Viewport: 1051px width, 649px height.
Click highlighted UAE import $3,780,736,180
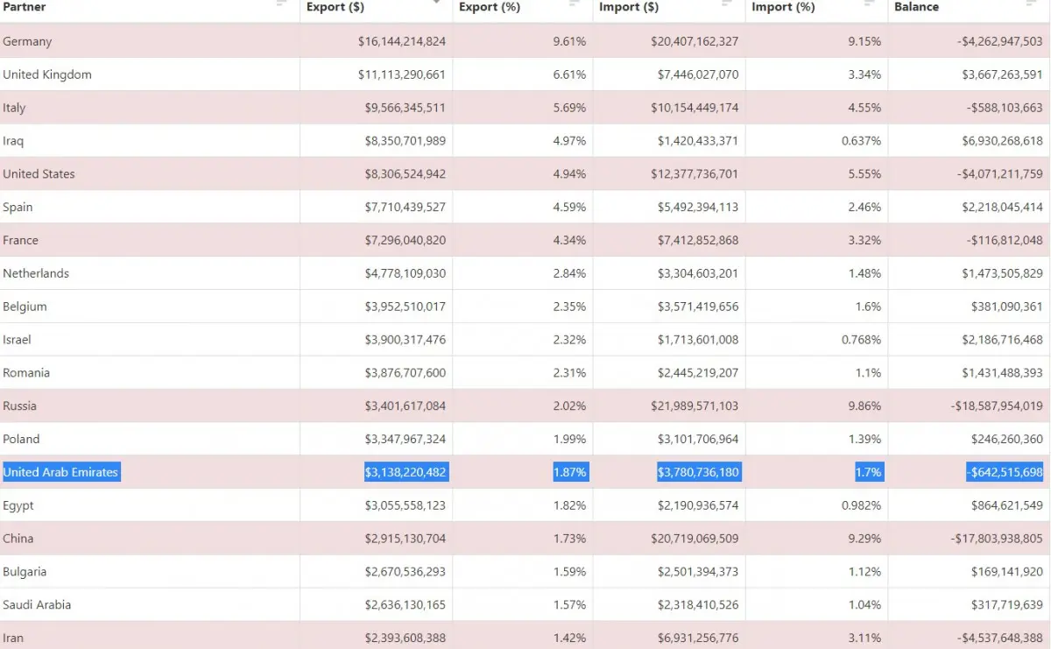point(699,472)
